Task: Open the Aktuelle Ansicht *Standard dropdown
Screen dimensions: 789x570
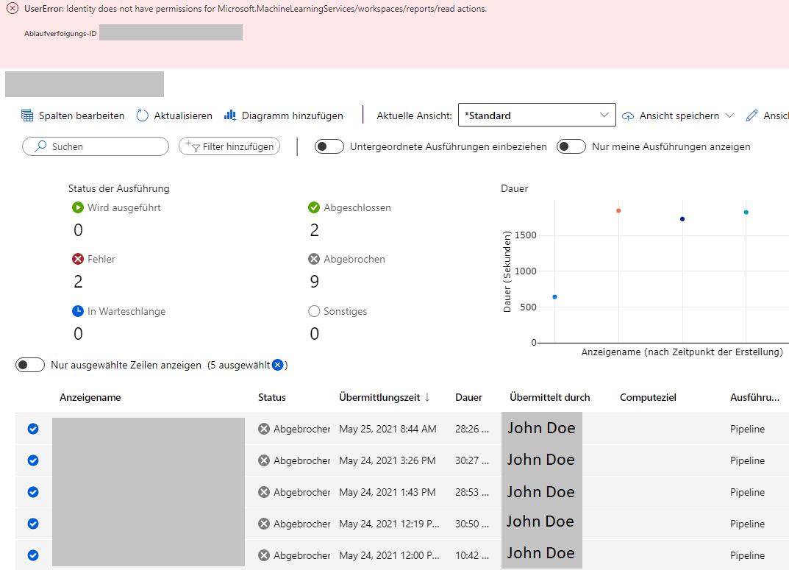Action: click(537, 115)
